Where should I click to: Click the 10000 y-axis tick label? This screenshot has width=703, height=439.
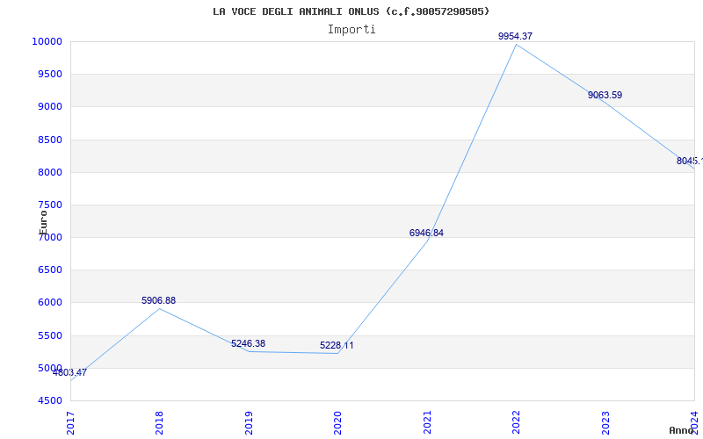pyautogui.click(x=47, y=41)
